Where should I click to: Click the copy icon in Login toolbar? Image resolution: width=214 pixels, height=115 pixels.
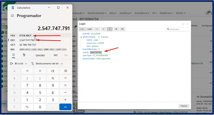(x=122, y=29)
